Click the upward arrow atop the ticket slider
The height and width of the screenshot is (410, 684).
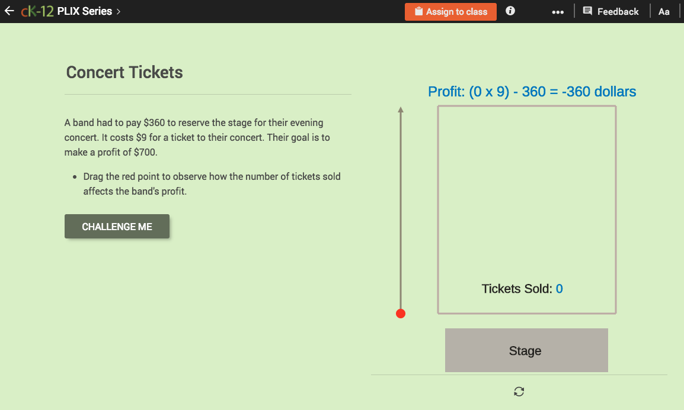(401, 109)
